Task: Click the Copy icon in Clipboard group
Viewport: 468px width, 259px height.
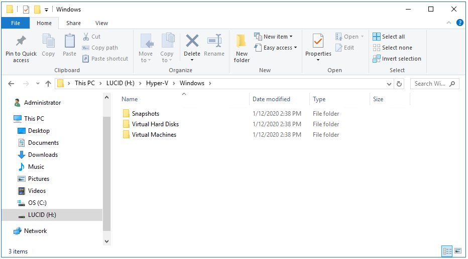Action: pos(48,41)
